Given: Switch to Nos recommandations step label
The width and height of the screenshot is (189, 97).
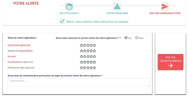Looking at the screenshot, I should (165, 13).
